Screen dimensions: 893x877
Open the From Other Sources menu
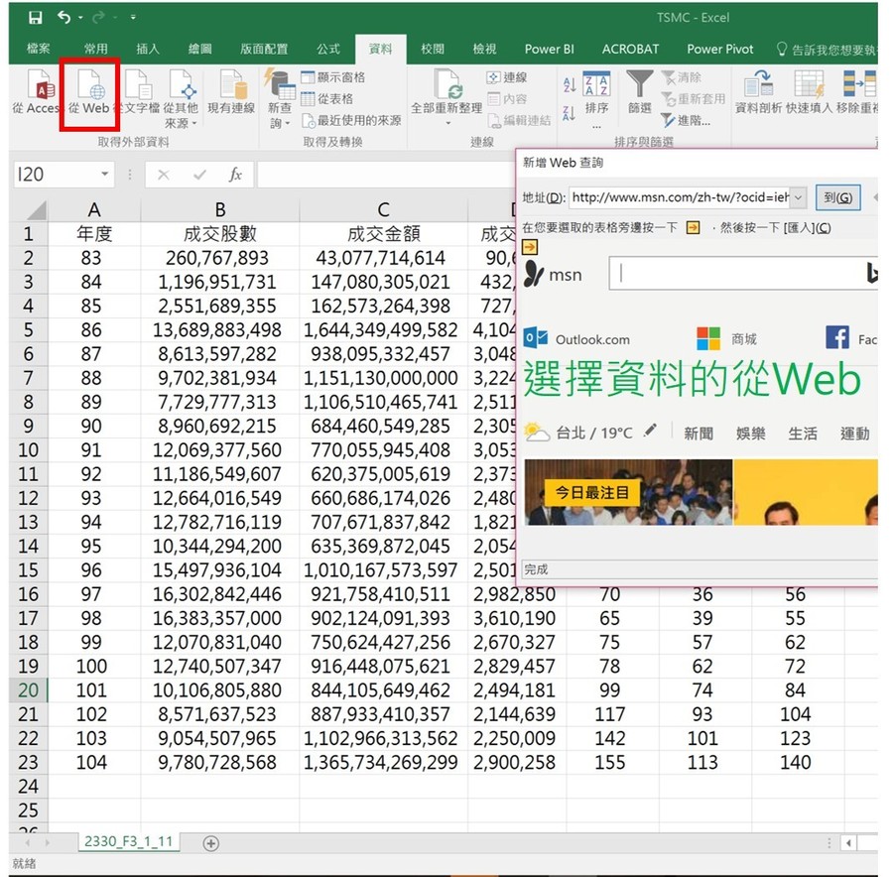[x=182, y=98]
